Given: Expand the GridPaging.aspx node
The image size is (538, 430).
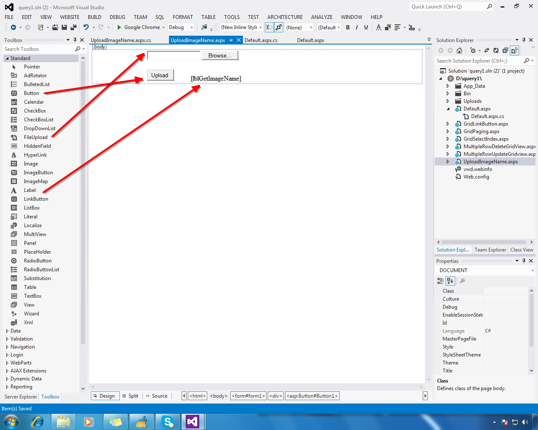Looking at the screenshot, I should point(448,131).
